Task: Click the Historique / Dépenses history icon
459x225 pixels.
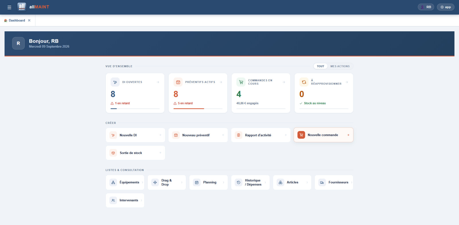Action: [x=239, y=183]
